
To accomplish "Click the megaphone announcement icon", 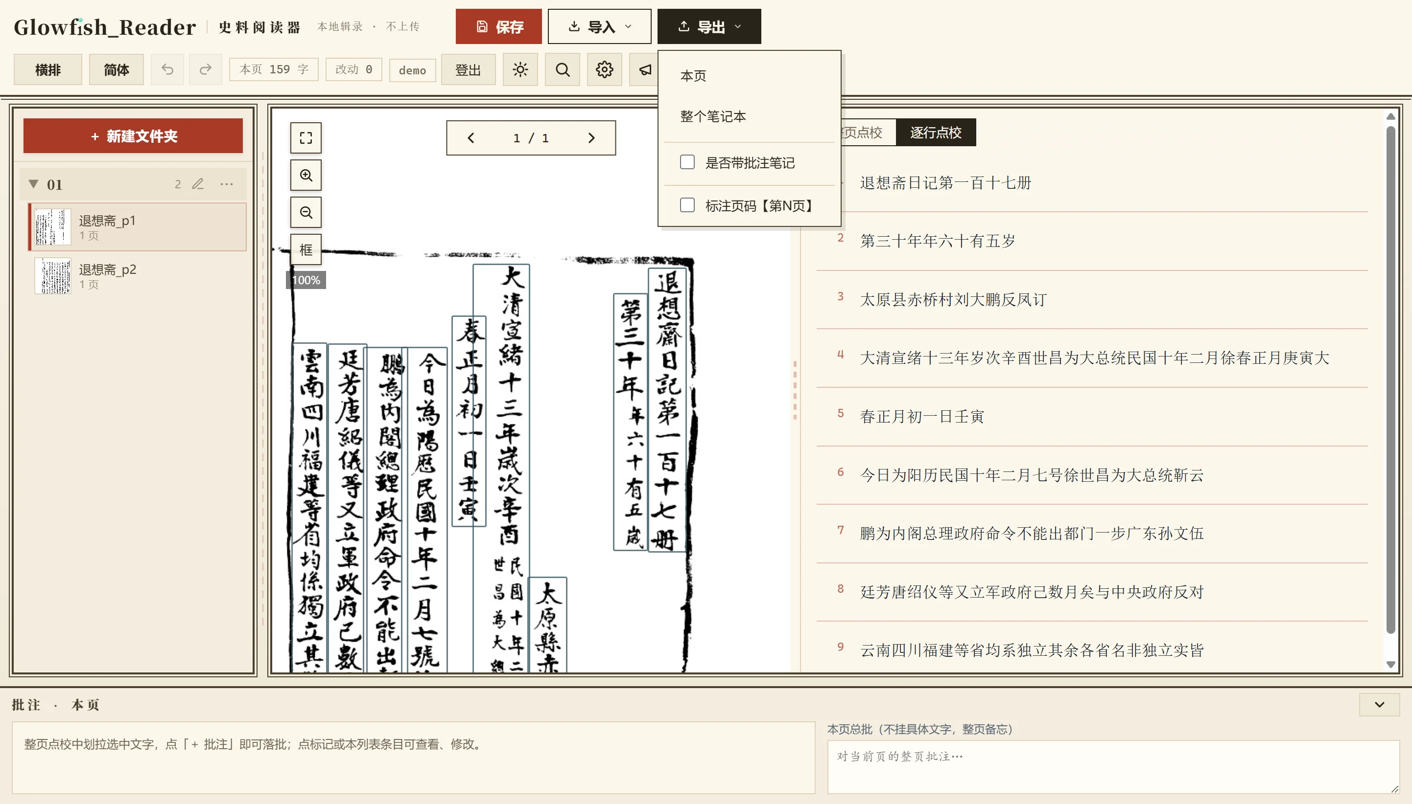I will coord(644,69).
